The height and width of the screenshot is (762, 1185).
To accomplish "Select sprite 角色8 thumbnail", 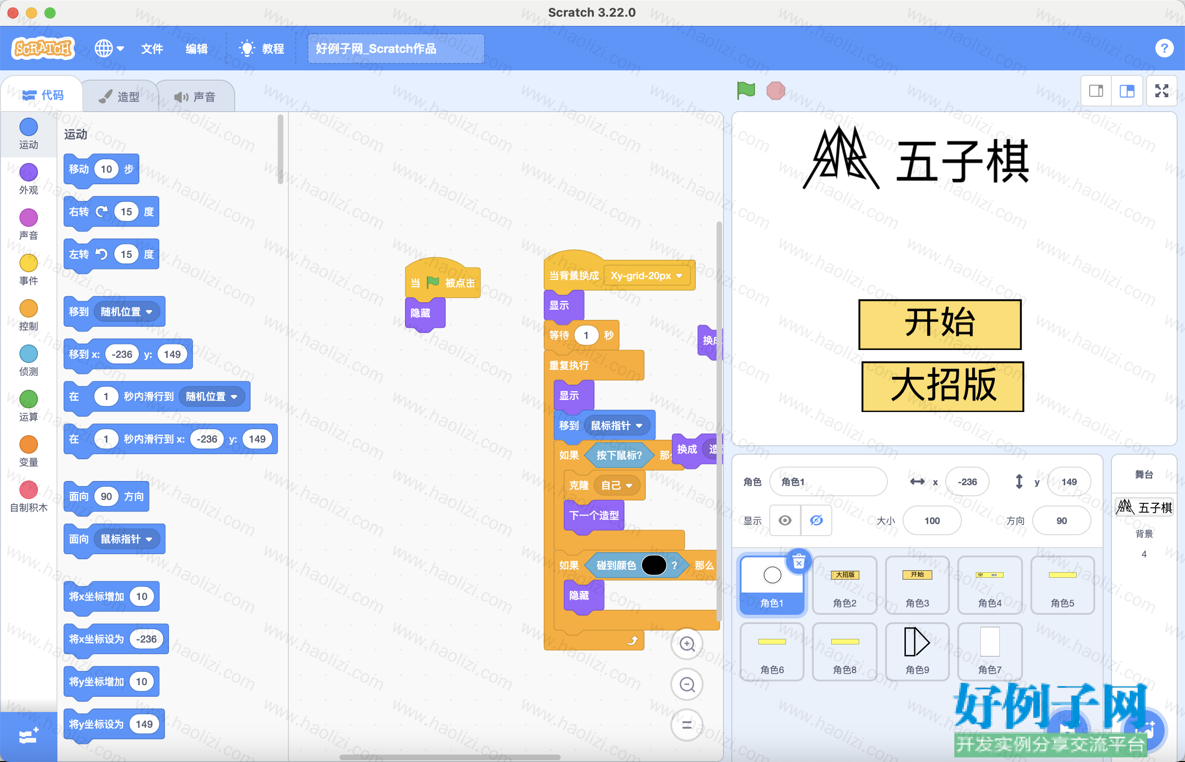I will click(x=845, y=651).
